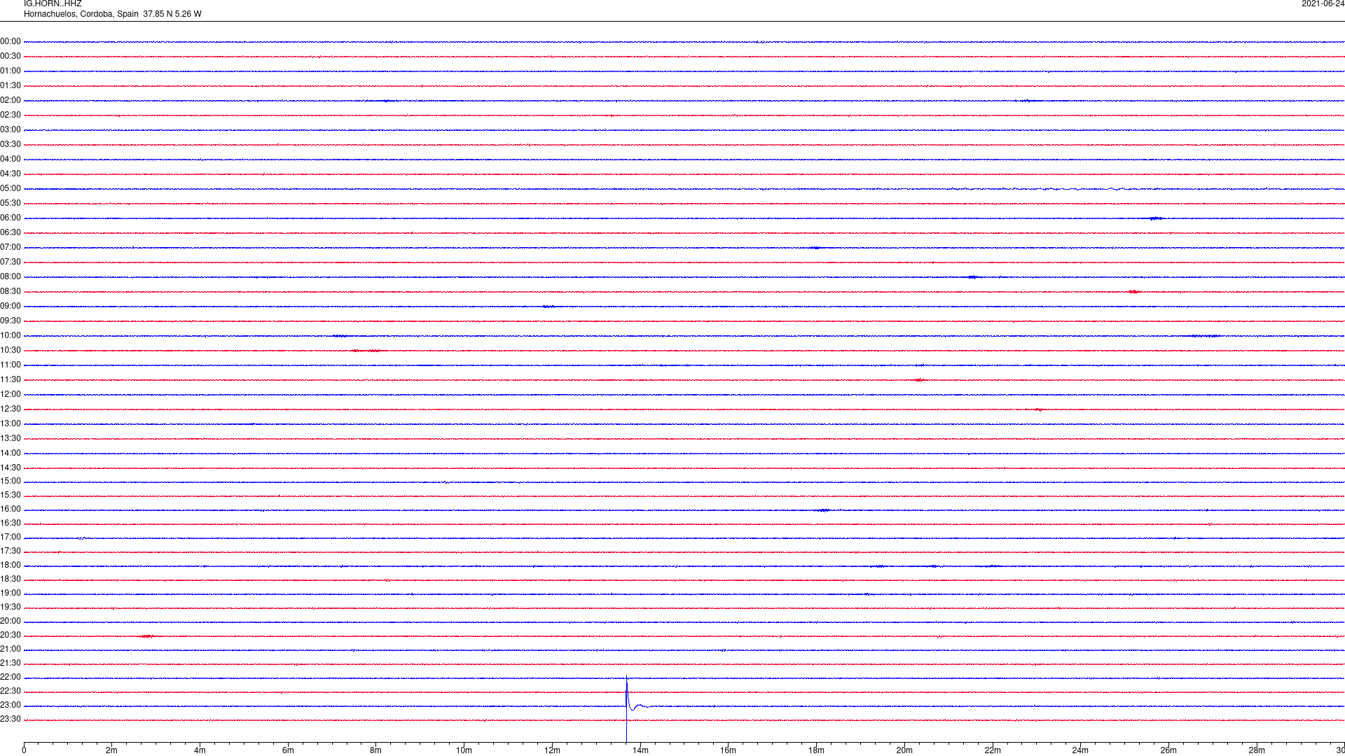Click the 26m tick label on time axis
This screenshot has width=1345, height=756.
(x=1168, y=750)
